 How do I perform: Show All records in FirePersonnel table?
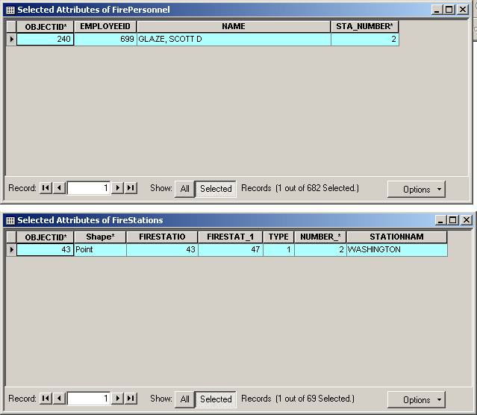pyautogui.click(x=184, y=189)
